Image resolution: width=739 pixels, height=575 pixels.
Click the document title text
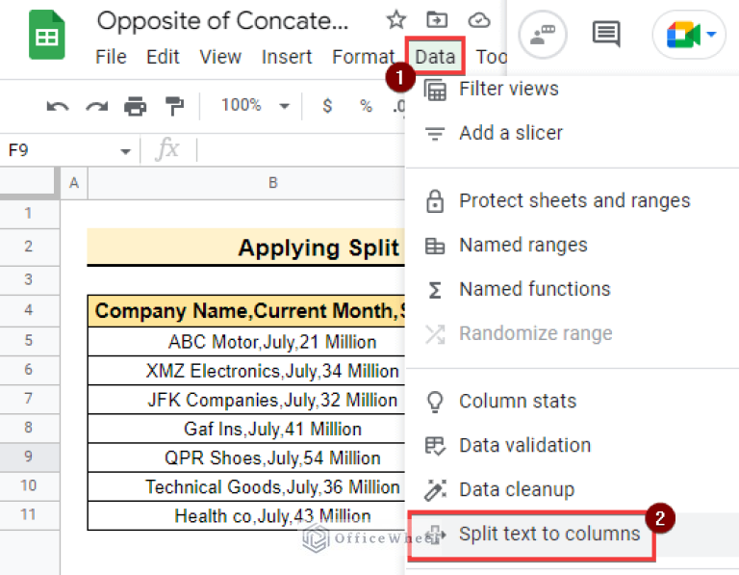[237, 20]
